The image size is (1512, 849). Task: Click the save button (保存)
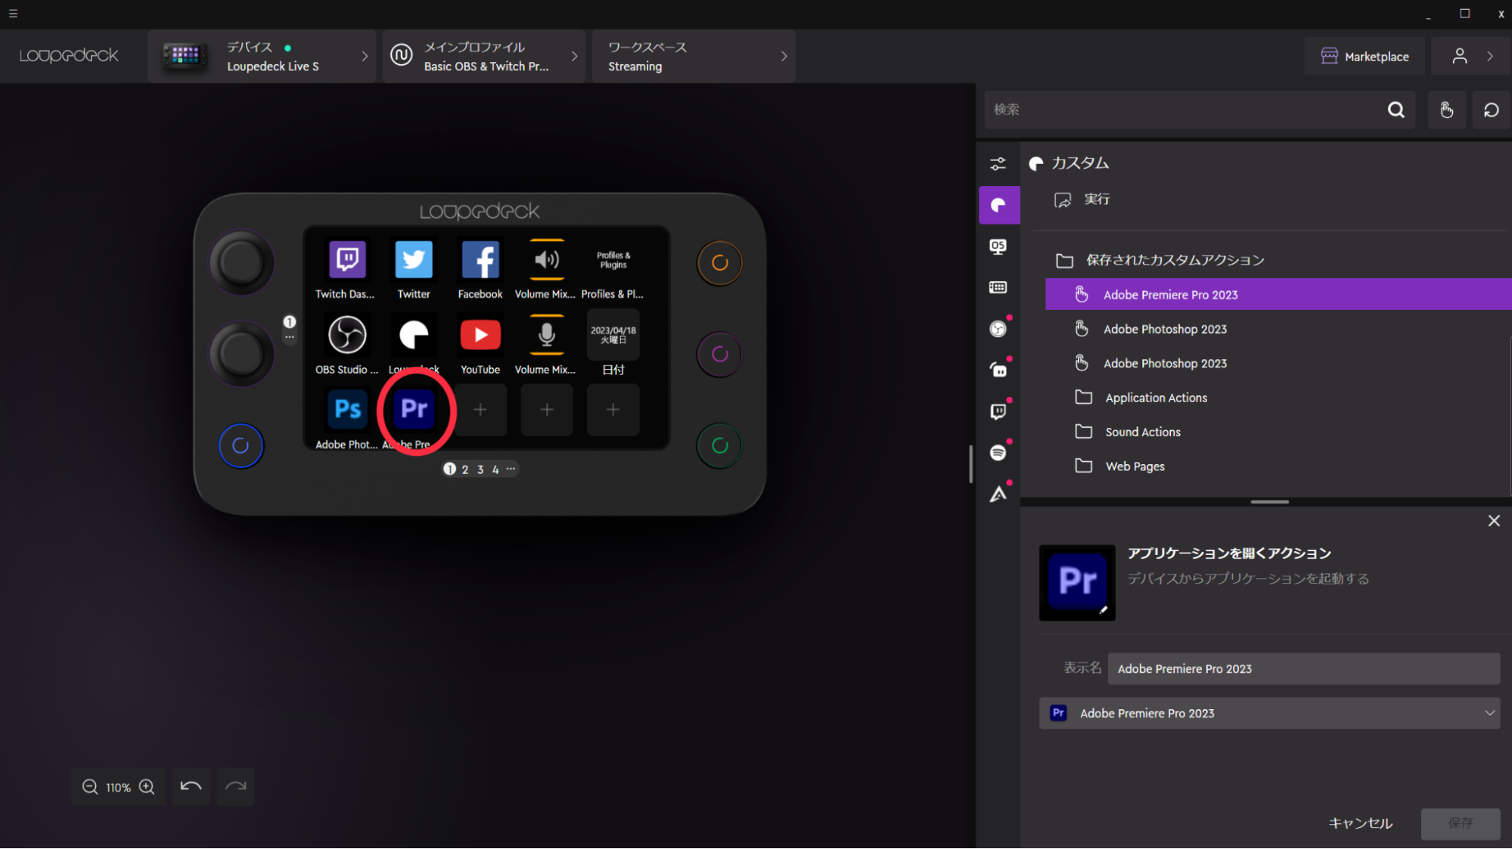point(1460,823)
